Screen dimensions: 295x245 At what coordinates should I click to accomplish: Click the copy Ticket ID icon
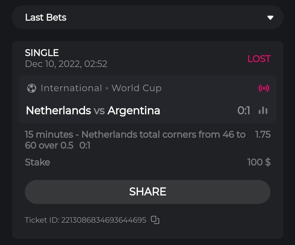pos(155,220)
